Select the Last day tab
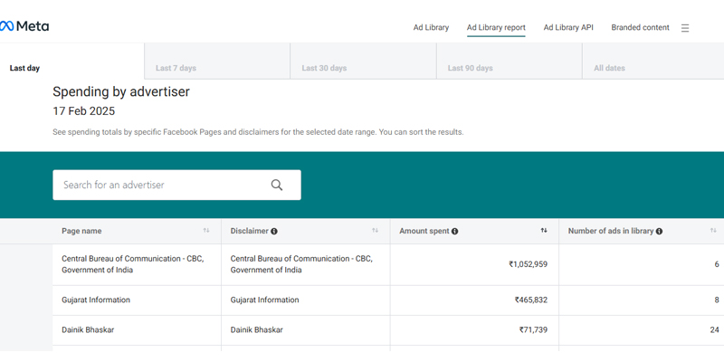 [x=72, y=62]
